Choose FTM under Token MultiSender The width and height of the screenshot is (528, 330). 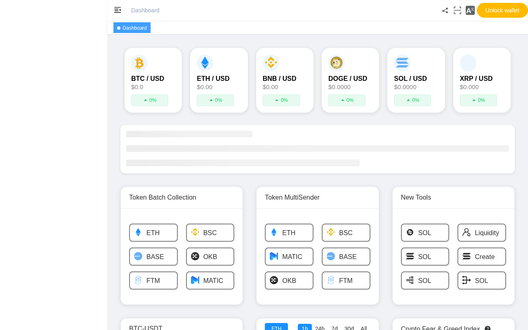tap(346, 280)
